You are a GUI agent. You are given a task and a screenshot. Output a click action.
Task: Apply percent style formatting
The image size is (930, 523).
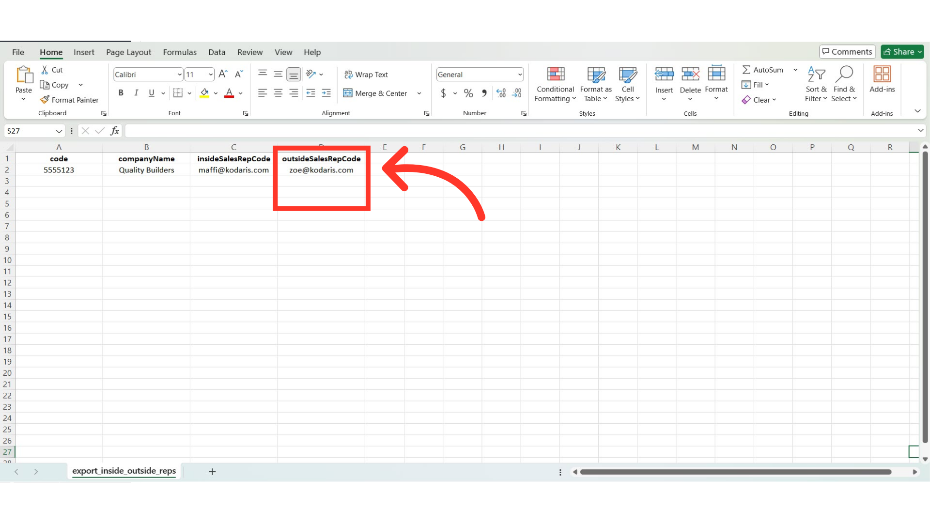[468, 93]
